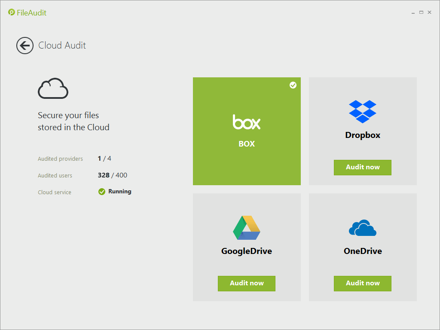Click the Google Drive triangle logo
This screenshot has width=440, height=330.
point(247,228)
